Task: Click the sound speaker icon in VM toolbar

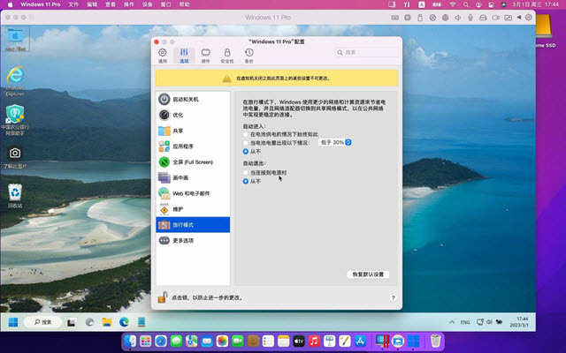Action: (x=458, y=18)
